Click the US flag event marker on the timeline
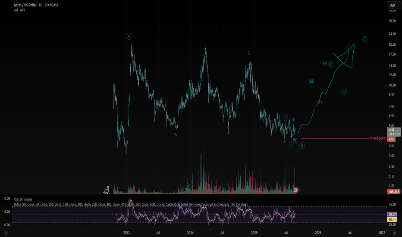This screenshot has width=402, height=237. tap(296, 190)
